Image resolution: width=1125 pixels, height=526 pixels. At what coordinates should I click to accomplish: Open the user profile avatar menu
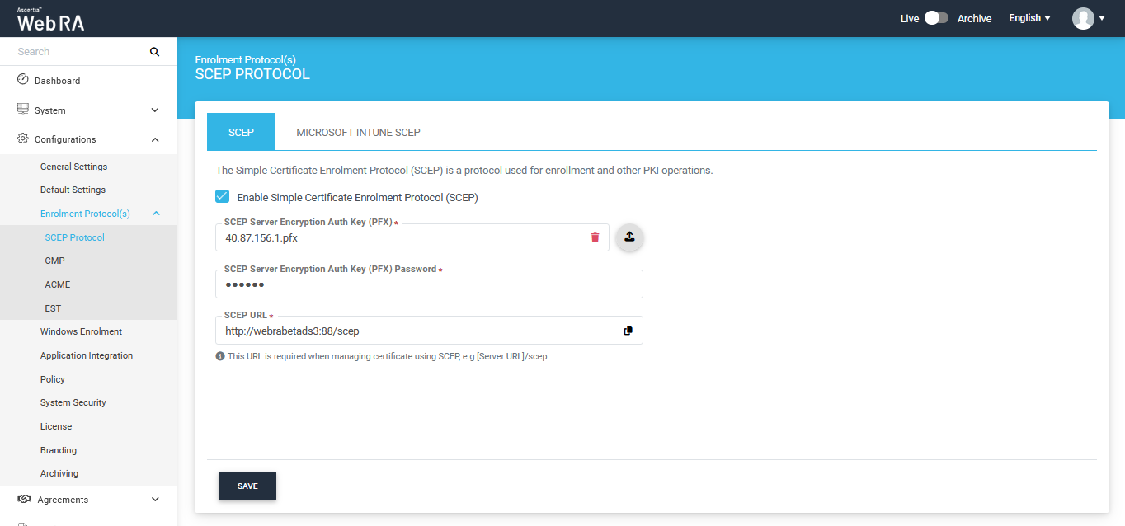pyautogui.click(x=1088, y=18)
